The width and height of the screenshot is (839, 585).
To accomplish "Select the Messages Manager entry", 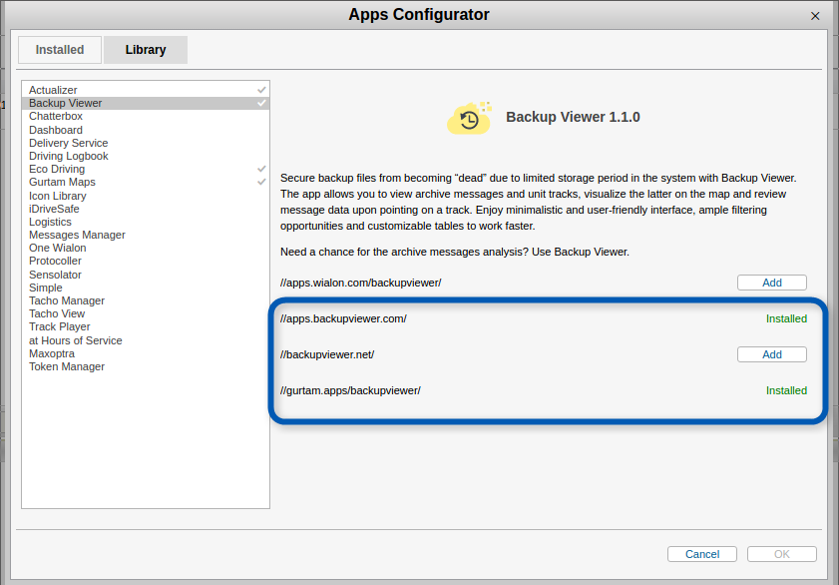I will 77,235.
